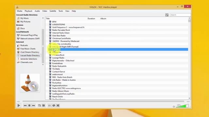Toggle the playlist view button
Screen dimensions: 209x117
(50, 105)
